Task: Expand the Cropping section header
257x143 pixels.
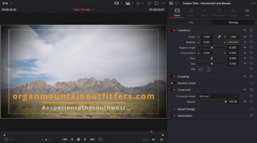Action: (x=183, y=76)
